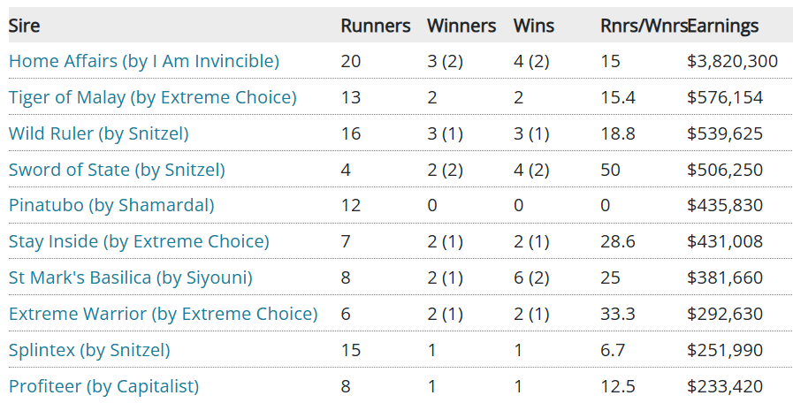The width and height of the screenshot is (793, 403).
Task: Sort table by Runners column header
Action: pyautogui.click(x=375, y=26)
